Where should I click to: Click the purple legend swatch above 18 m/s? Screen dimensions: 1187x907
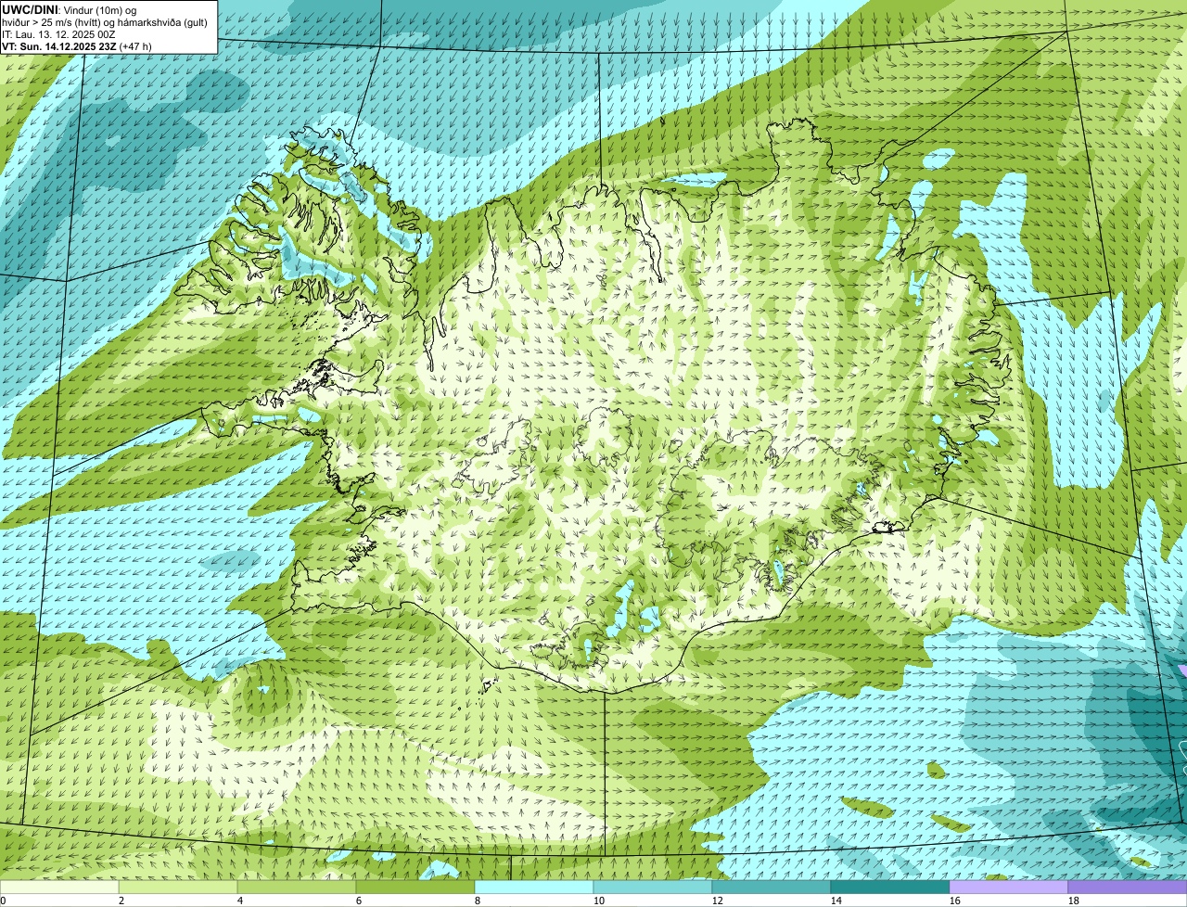point(1128,888)
